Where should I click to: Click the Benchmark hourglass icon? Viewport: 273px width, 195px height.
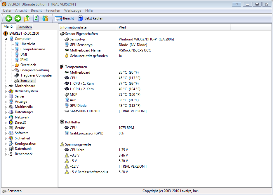click(11, 154)
